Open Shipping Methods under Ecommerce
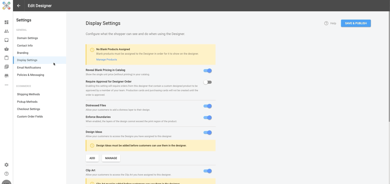Image resolution: width=390 pixels, height=184 pixels. click(28, 94)
